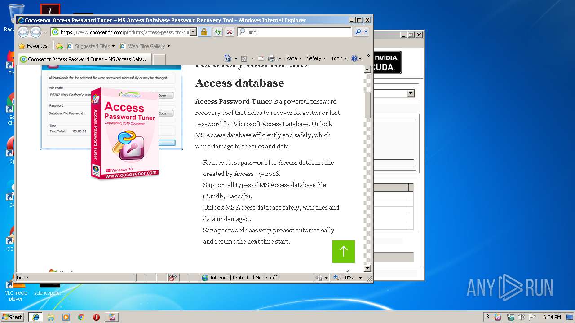Switch to Access Password Tuner taskbar app
Viewport: 575px width, 323px height.
click(x=112, y=317)
